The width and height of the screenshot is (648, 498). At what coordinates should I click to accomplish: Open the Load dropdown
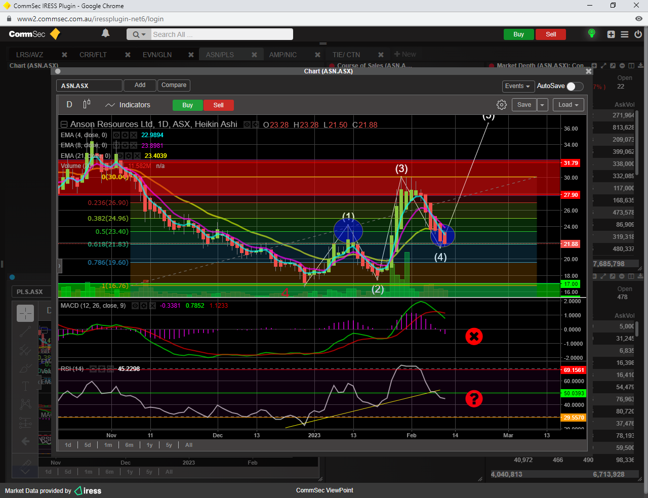tap(569, 105)
